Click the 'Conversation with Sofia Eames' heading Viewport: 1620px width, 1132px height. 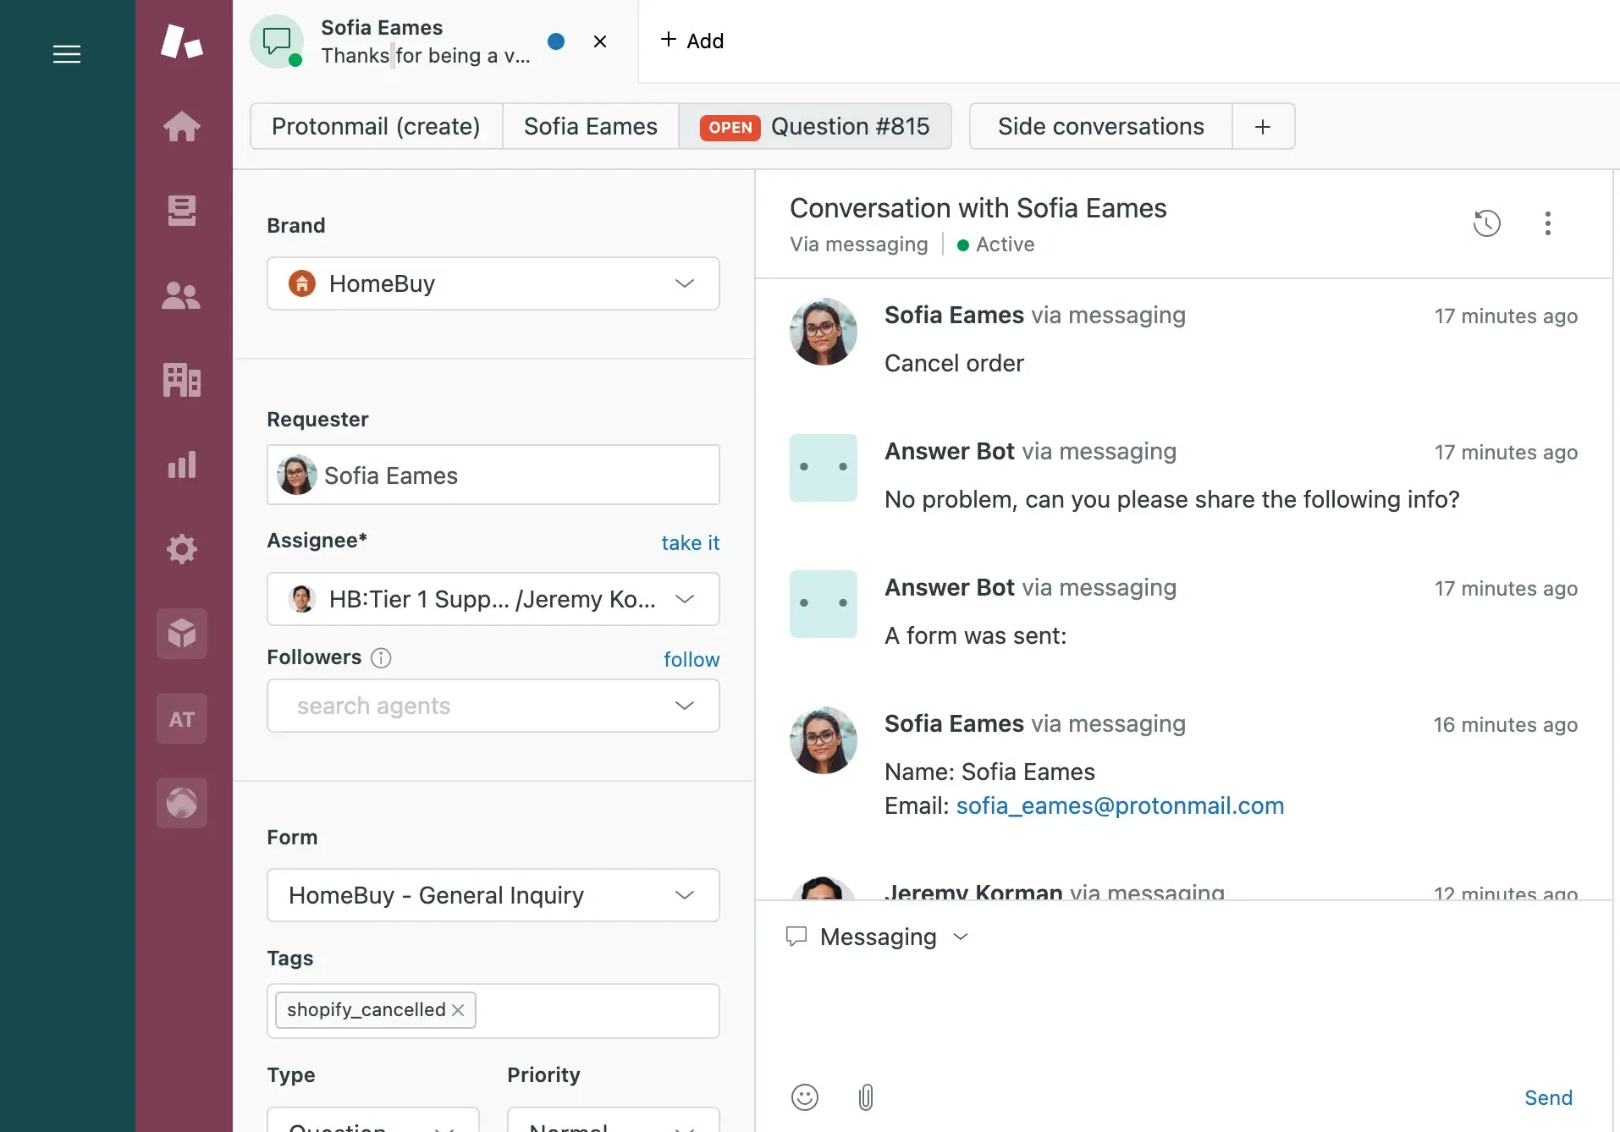[978, 208]
